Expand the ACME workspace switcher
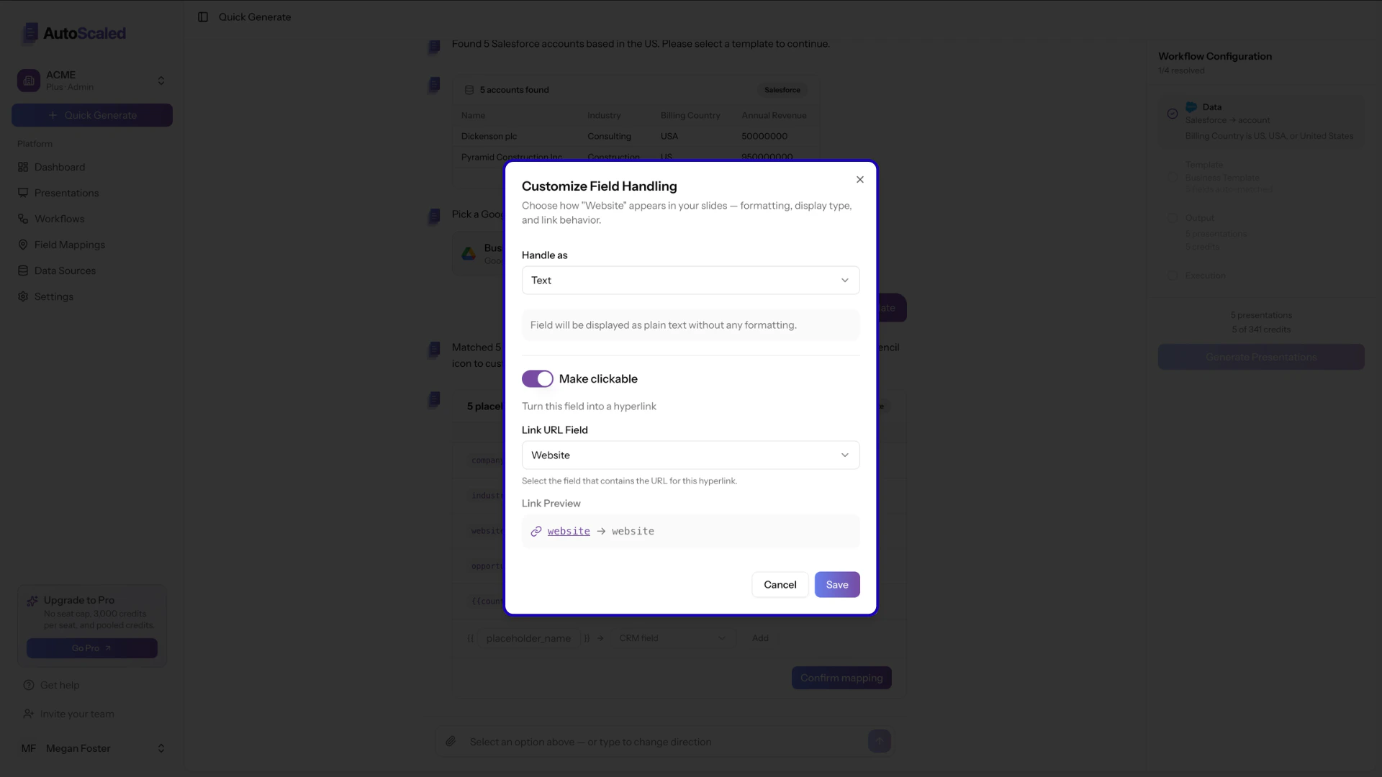This screenshot has height=777, width=1382. click(x=161, y=80)
